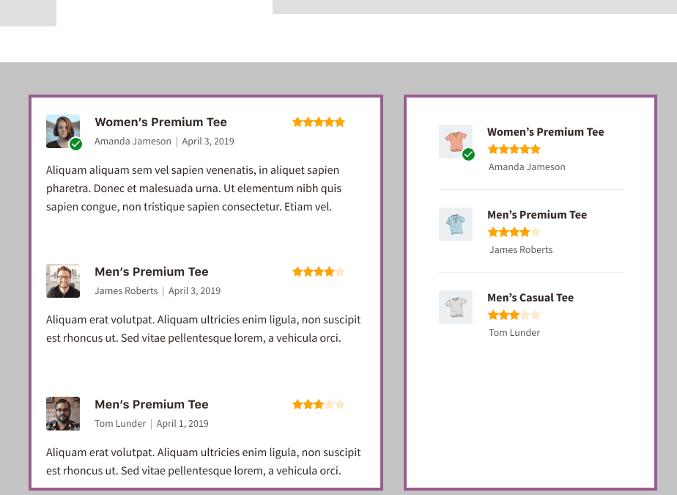Click the green verified badge on pink tee image

point(468,154)
